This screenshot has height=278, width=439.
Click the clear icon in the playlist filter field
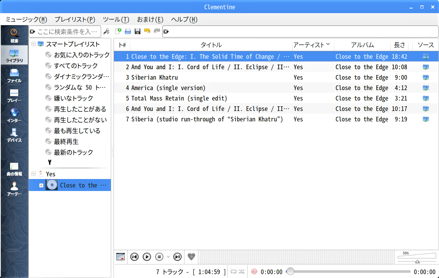[x=166, y=32]
